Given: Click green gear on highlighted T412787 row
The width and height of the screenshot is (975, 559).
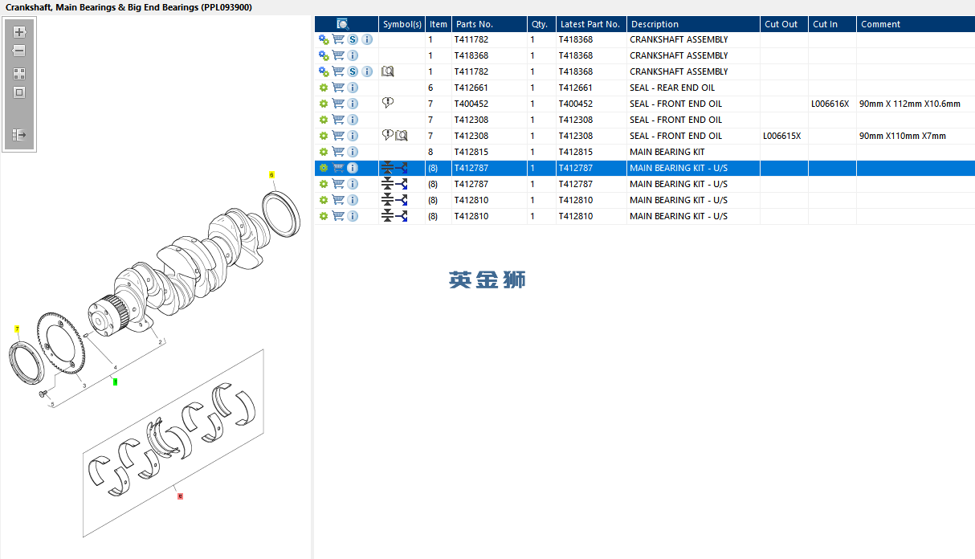Looking at the screenshot, I should [324, 168].
